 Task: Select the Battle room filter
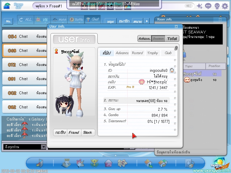[76, 20]
